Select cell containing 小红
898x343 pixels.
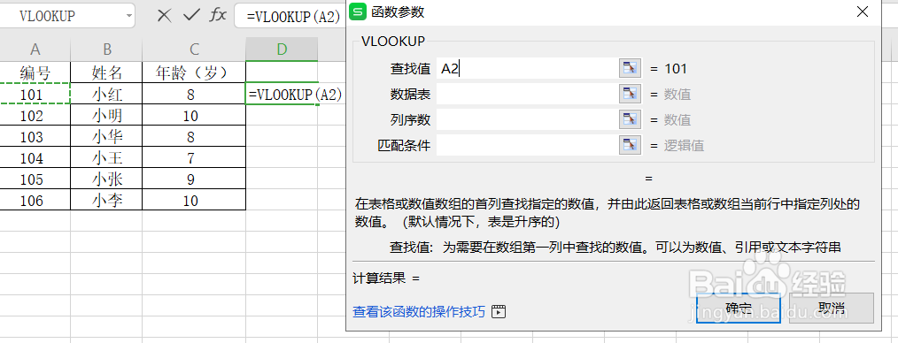(106, 94)
